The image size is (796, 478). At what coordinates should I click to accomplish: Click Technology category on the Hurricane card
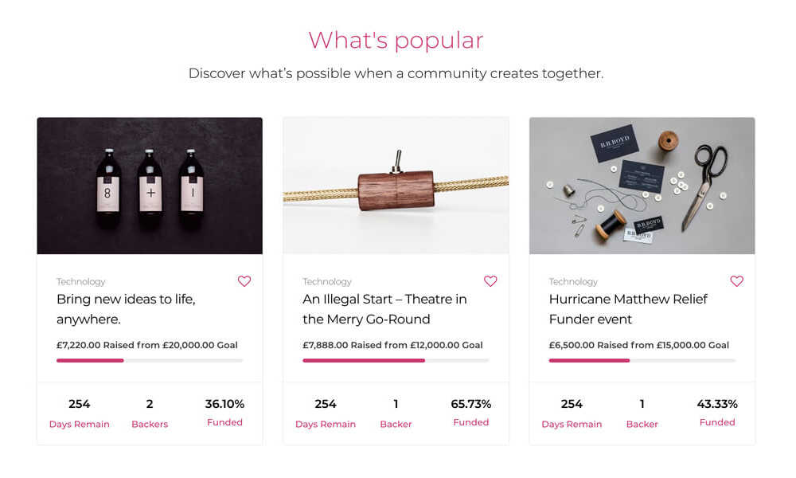(573, 282)
